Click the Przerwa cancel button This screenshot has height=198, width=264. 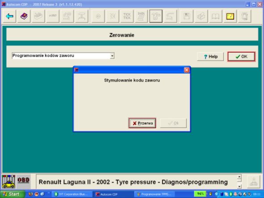point(142,123)
